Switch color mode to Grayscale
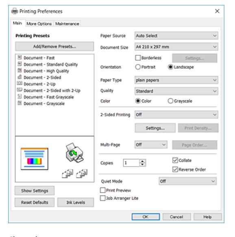The image size is (235, 237). 170,101
